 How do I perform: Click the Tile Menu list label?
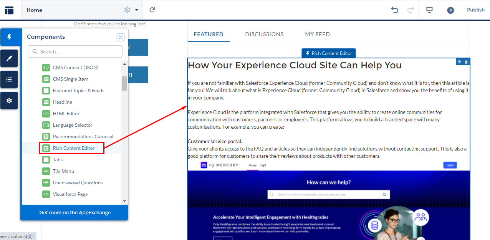tap(63, 171)
